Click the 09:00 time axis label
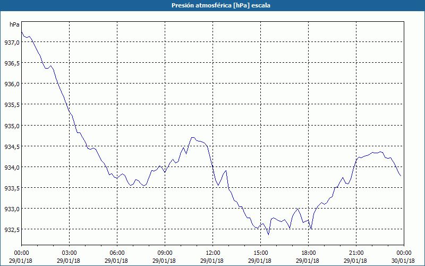Viewport: 425px width, 266px height. coord(165,253)
